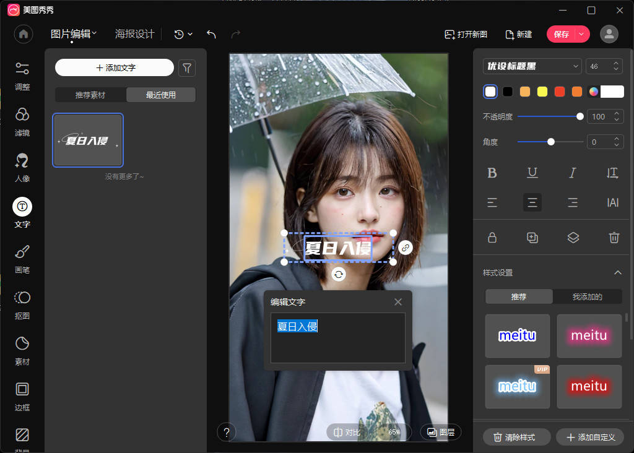
Task: Select the 文字 text tool
Action: click(22, 213)
